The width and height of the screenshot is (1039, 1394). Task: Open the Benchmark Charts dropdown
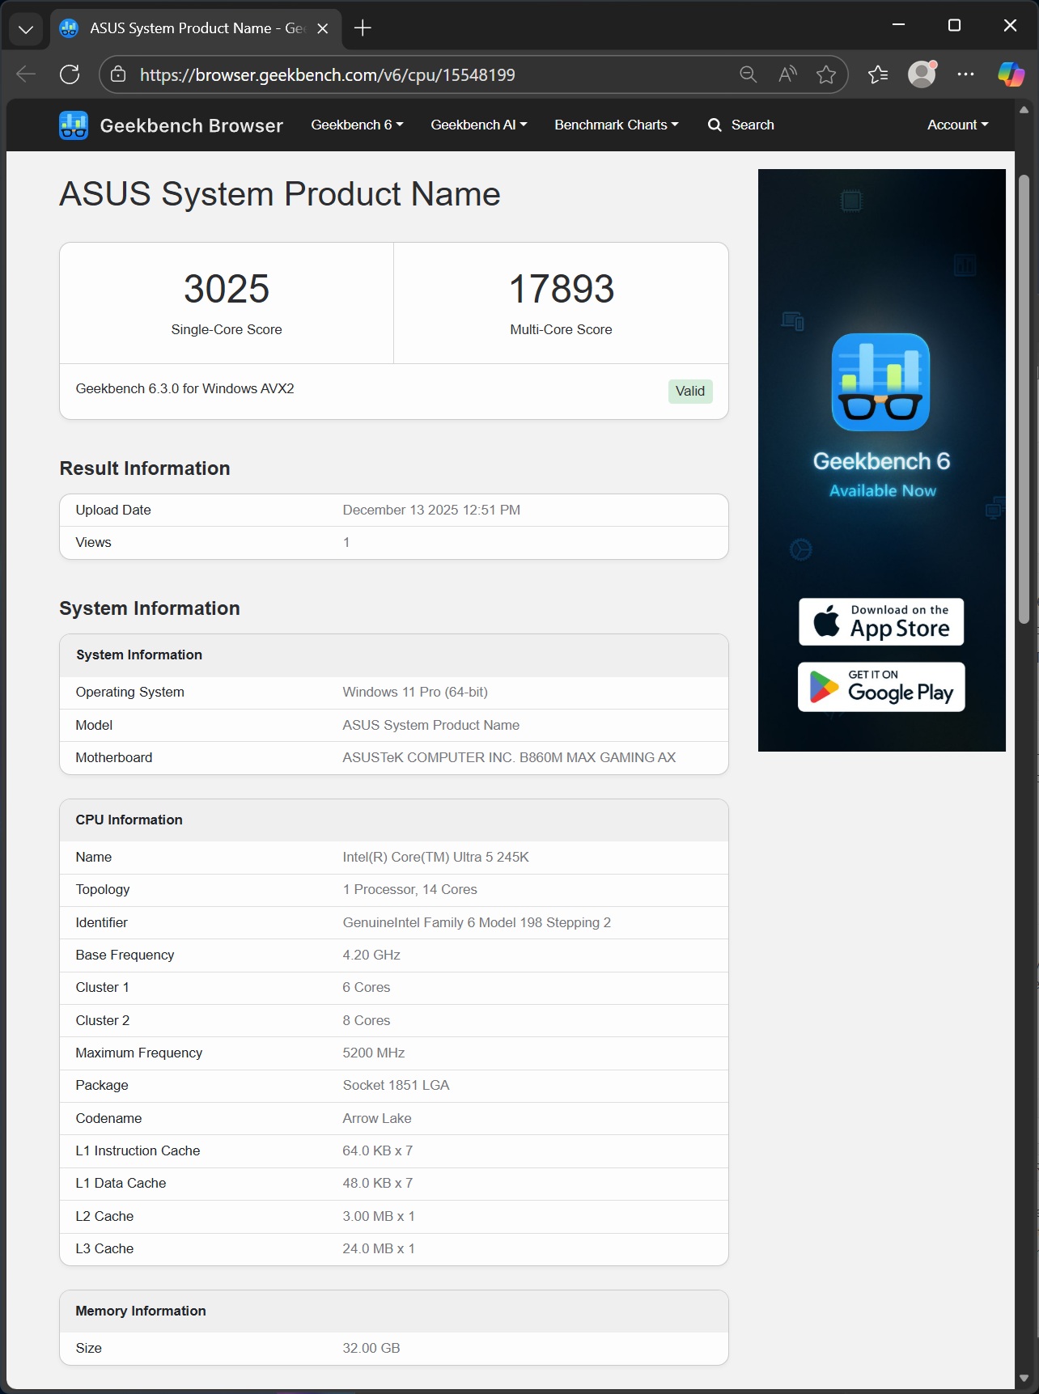[616, 125]
